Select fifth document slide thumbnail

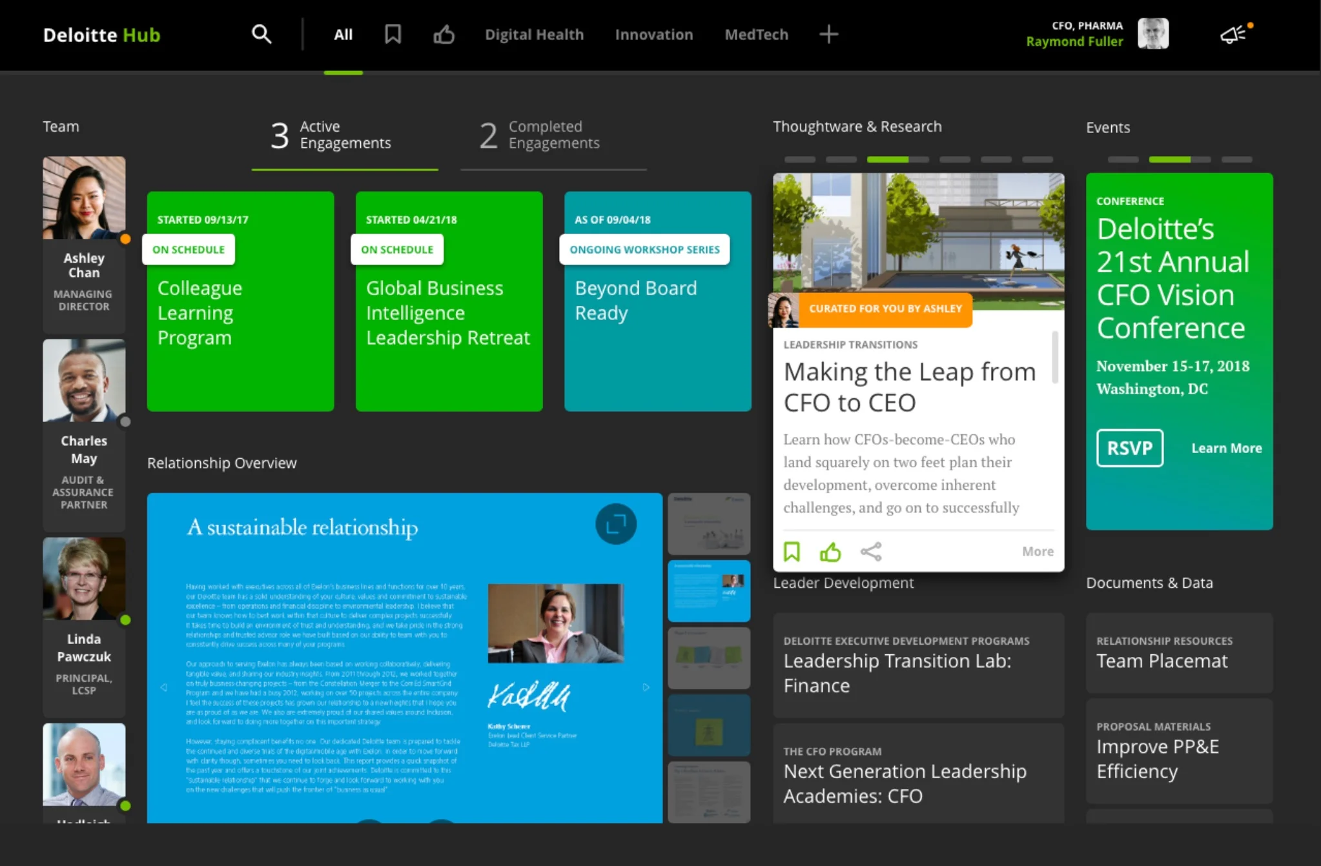(709, 792)
